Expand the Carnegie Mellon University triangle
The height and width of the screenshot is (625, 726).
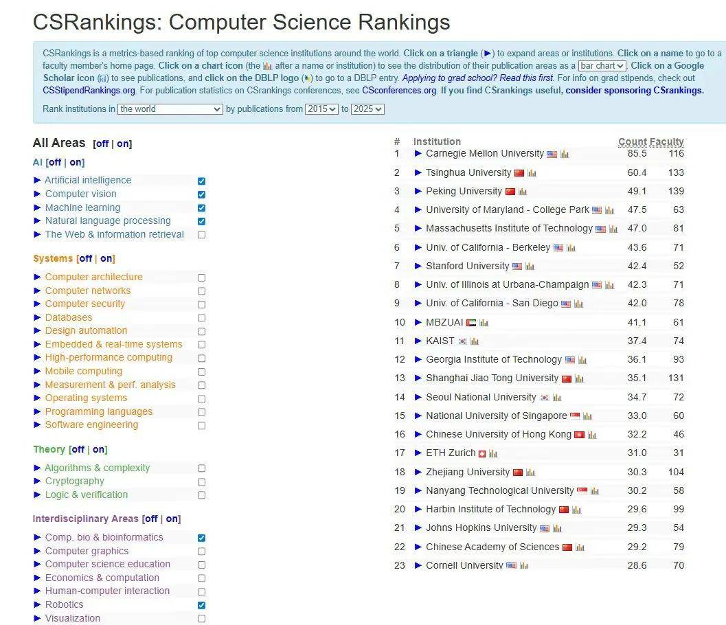click(418, 153)
